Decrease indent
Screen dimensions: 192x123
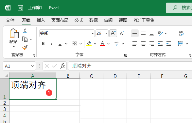[x=160, y=44]
